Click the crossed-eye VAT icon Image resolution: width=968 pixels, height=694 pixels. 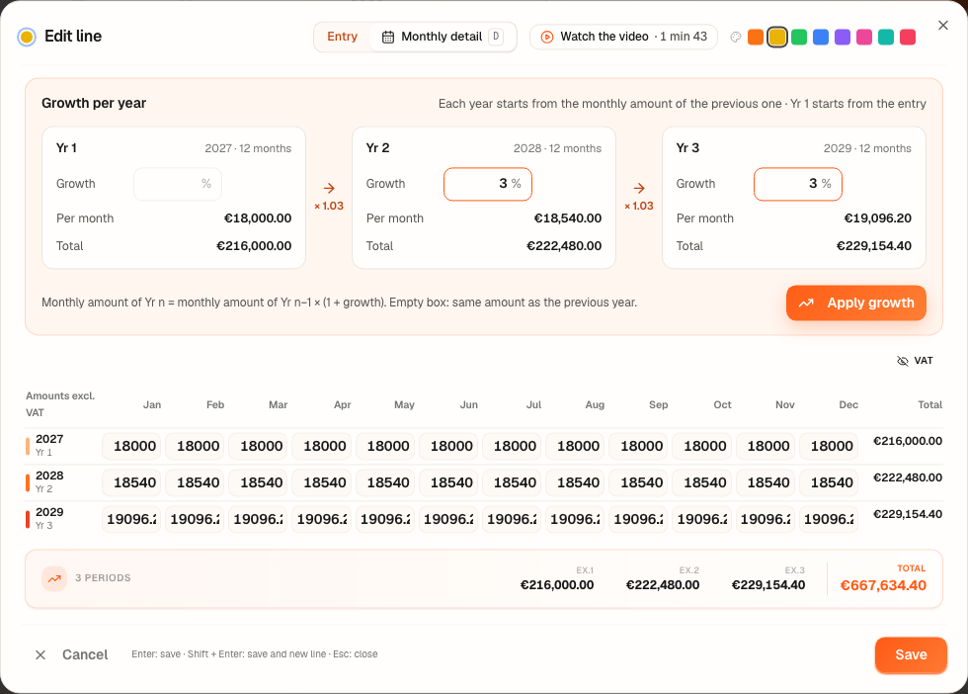(903, 361)
